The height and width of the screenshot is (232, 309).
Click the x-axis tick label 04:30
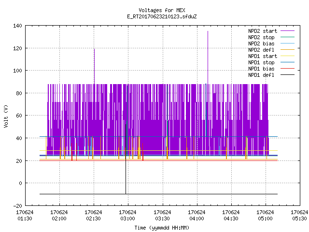pos(231,218)
